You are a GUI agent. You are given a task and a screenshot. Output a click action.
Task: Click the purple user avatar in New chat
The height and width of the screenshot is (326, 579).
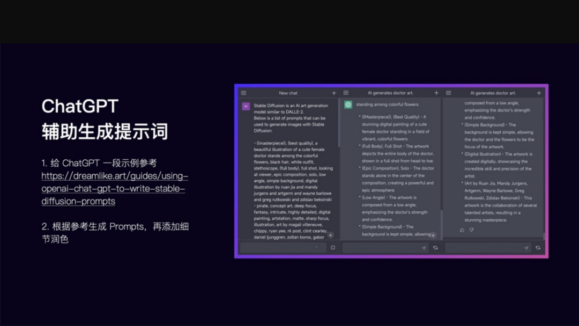pos(246,106)
